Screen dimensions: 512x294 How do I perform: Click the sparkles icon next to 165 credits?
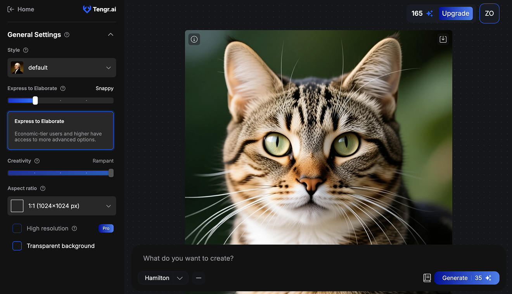(x=430, y=13)
